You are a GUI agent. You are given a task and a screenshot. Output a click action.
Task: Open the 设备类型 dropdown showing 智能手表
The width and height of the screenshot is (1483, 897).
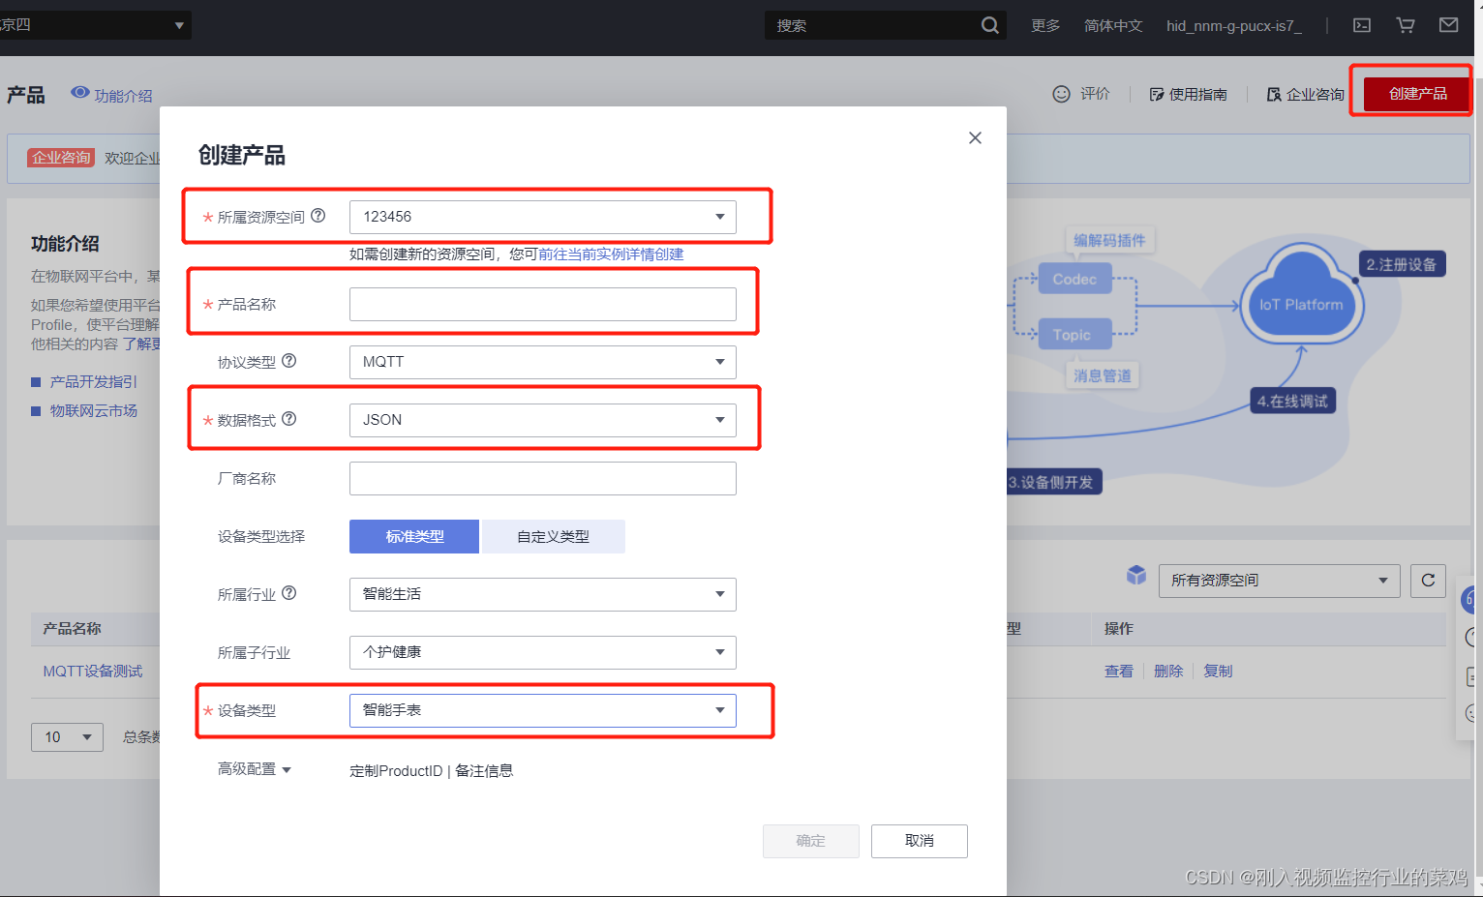coord(542,710)
